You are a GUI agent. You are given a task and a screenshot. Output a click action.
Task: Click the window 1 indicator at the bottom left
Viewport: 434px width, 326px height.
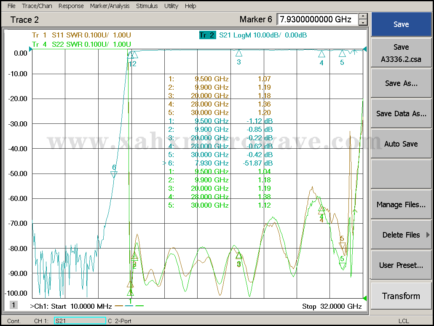coord(14,305)
